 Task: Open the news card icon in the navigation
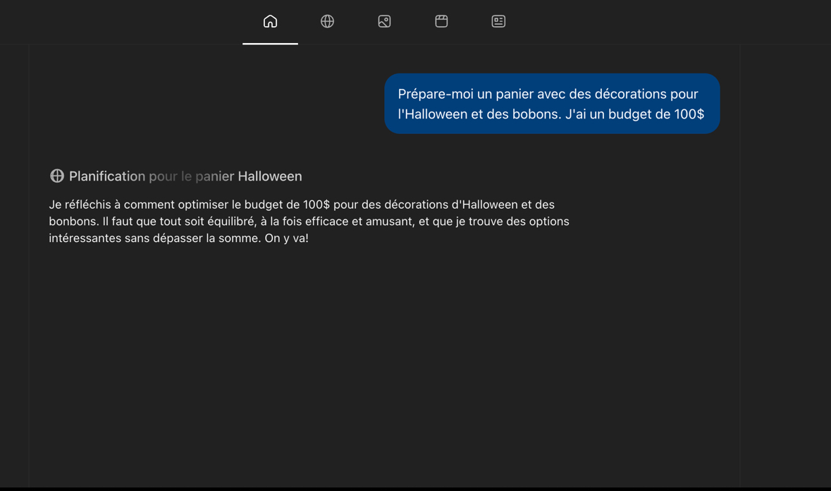(498, 21)
